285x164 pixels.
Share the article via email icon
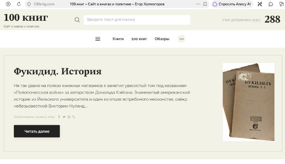[x=69, y=117]
